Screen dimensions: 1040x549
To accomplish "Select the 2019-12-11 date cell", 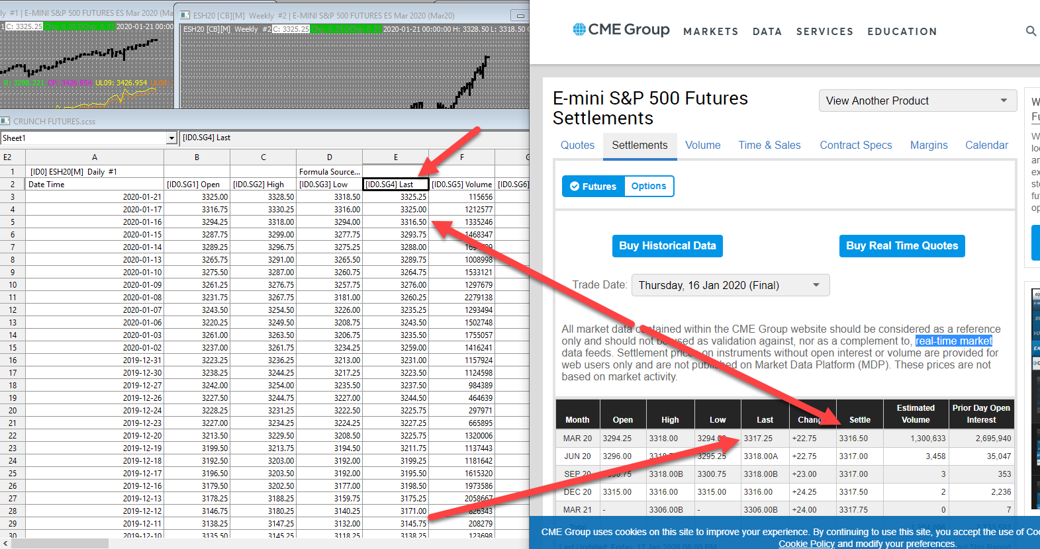I will point(95,524).
